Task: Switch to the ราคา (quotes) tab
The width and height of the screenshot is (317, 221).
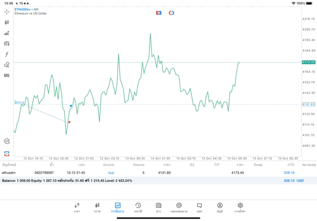Action: (77, 207)
